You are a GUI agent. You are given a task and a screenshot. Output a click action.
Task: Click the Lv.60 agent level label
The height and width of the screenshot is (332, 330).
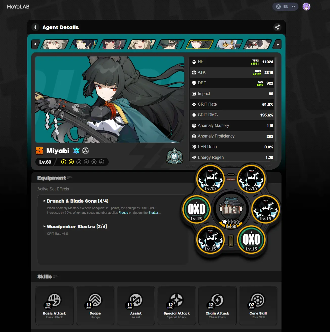pyautogui.click(x=45, y=162)
